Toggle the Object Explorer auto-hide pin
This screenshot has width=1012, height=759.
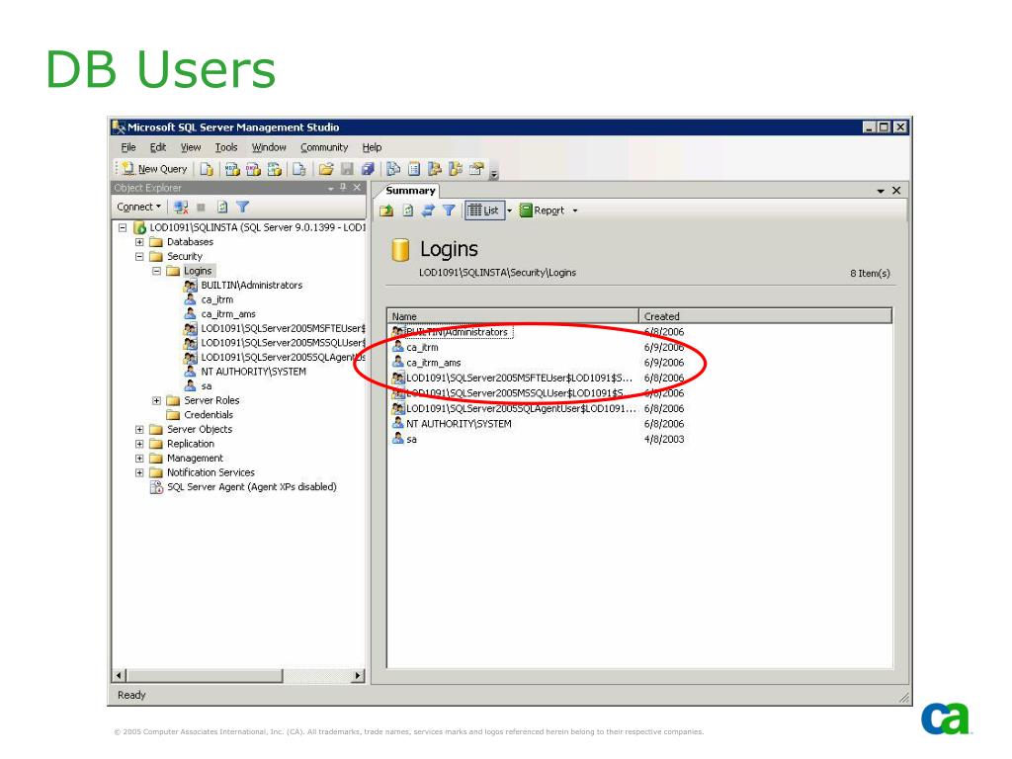[343, 188]
